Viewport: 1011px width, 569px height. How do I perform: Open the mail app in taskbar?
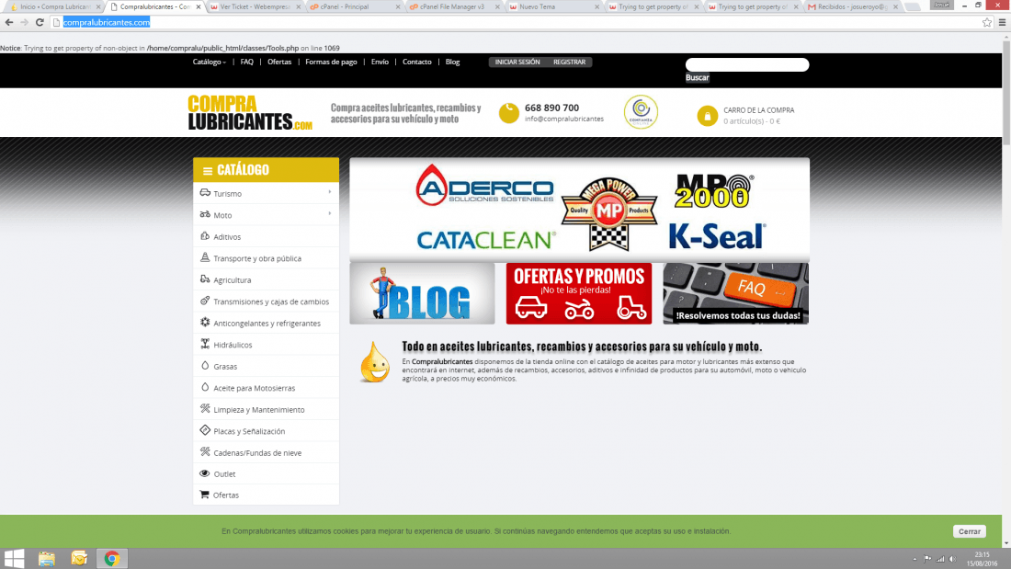click(79, 559)
